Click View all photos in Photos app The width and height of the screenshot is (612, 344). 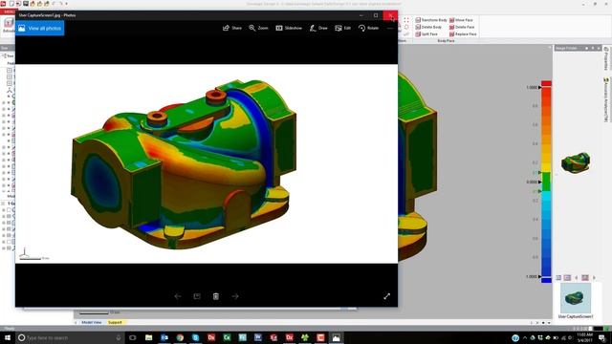[40, 28]
